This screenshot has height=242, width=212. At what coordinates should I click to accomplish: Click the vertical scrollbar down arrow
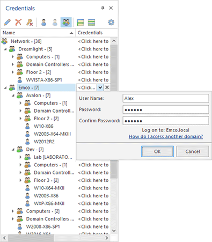(114, 231)
